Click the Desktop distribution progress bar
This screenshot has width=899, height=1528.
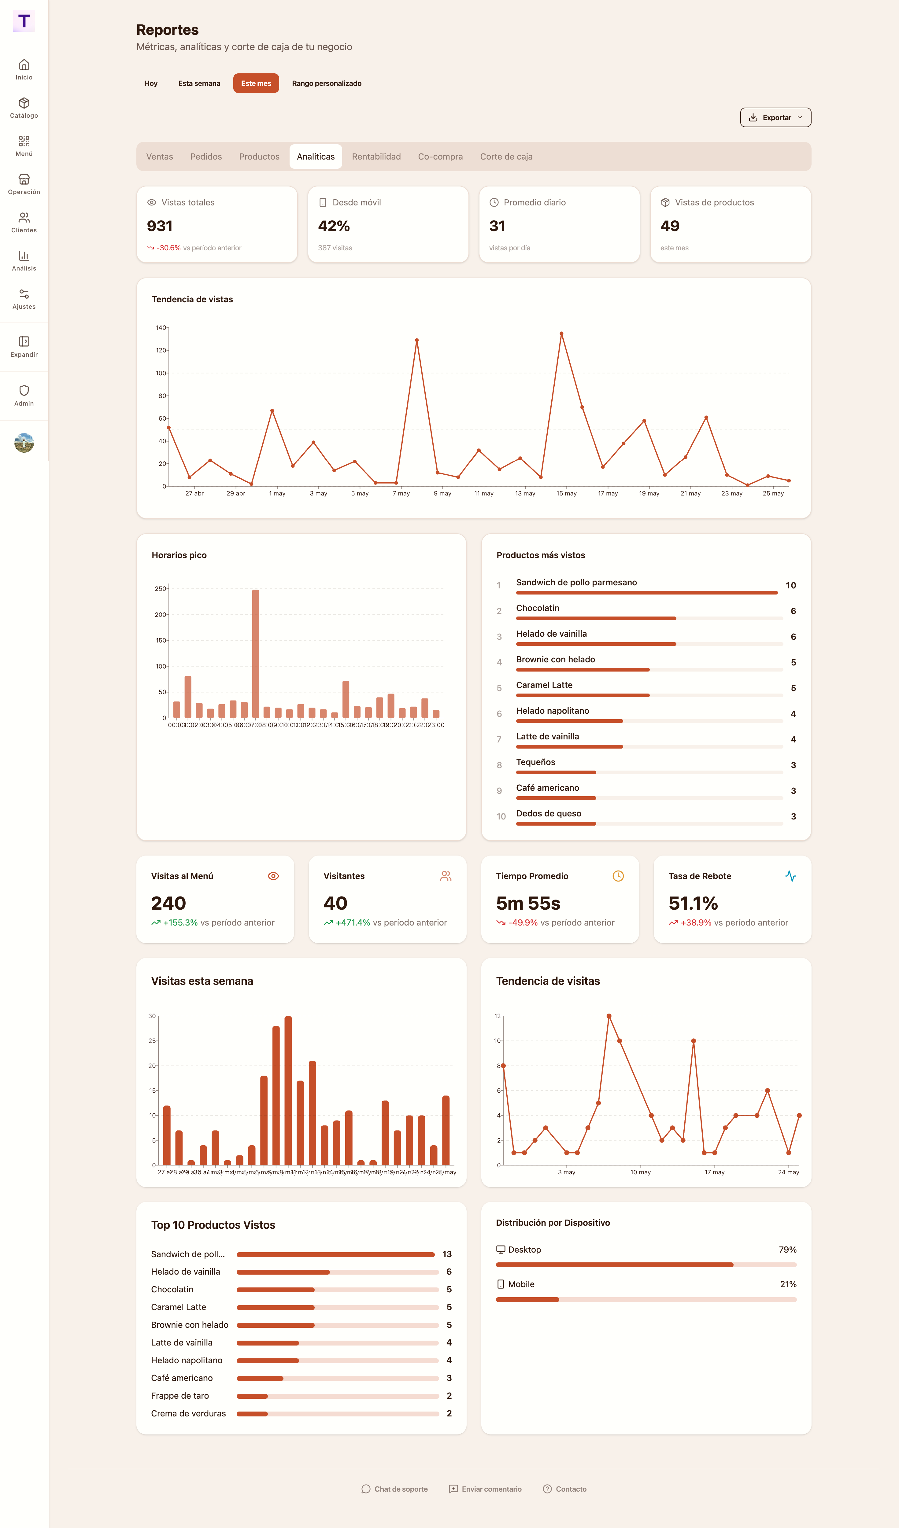coord(646,1265)
